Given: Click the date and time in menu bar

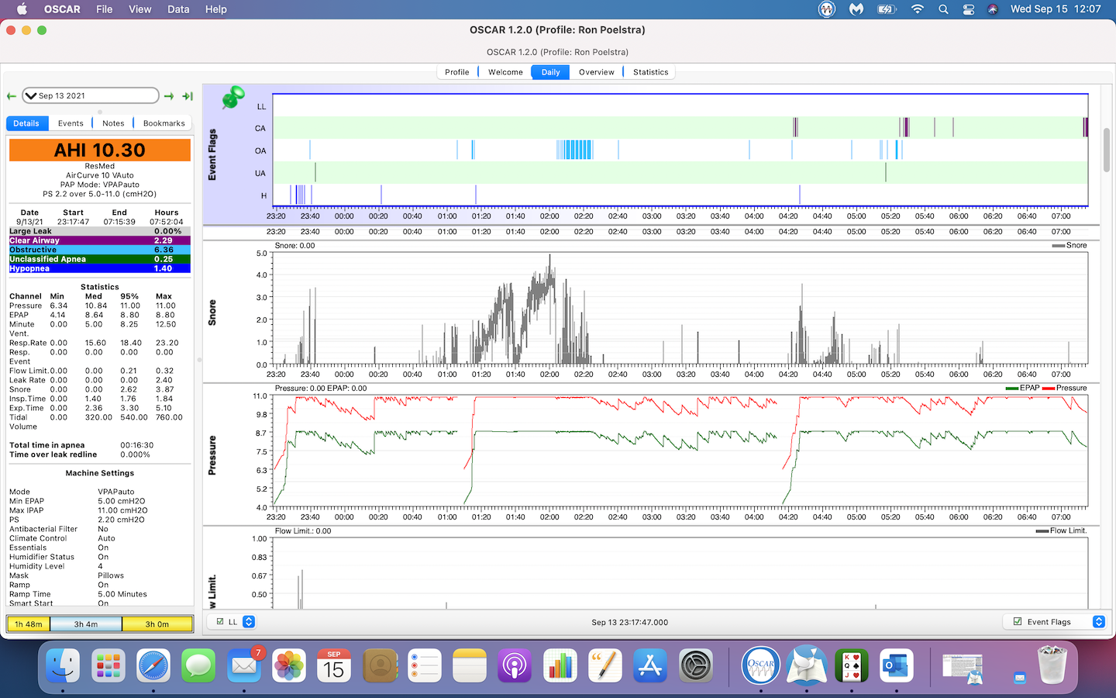Looking at the screenshot, I should point(1056,9).
